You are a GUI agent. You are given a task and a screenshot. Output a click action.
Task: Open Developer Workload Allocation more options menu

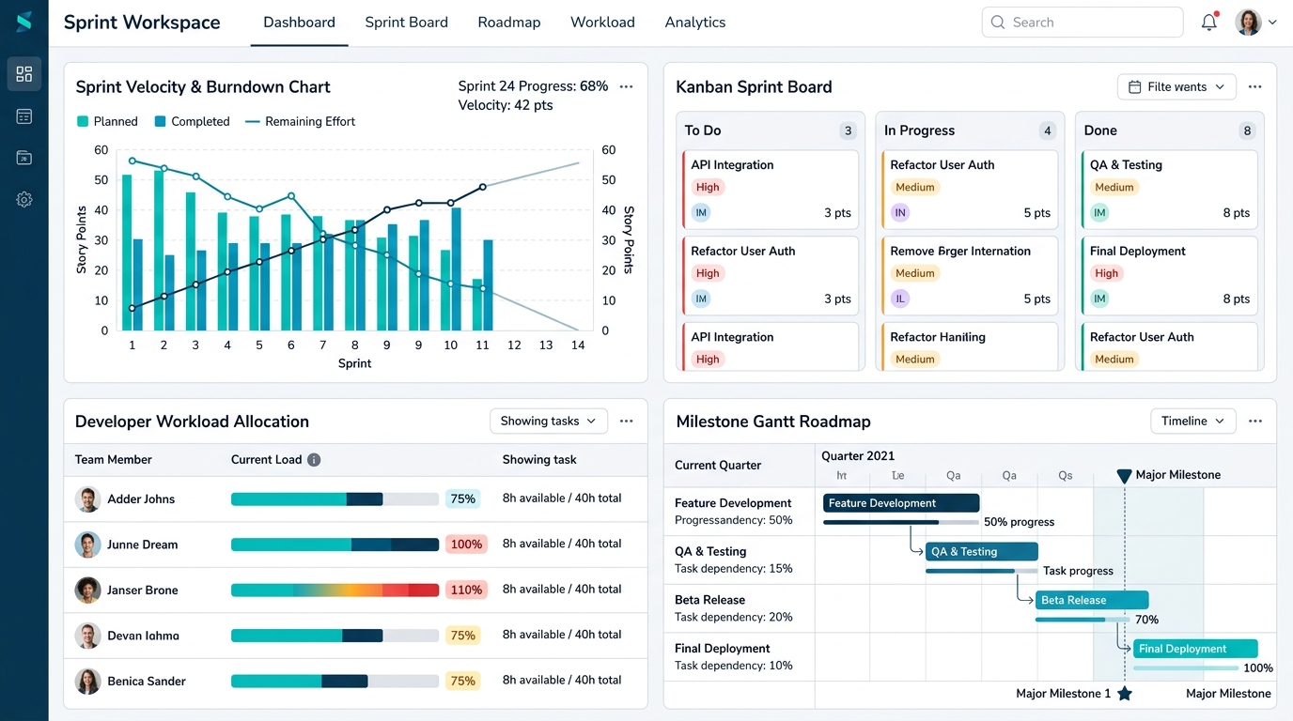(626, 421)
